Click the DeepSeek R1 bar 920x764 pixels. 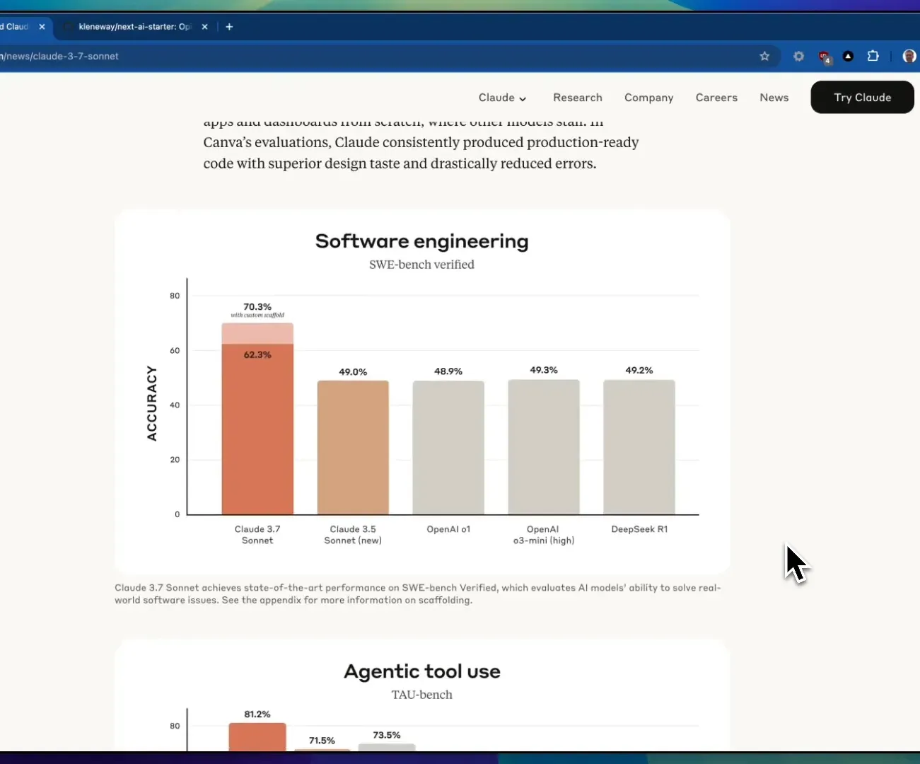pyautogui.click(x=639, y=447)
